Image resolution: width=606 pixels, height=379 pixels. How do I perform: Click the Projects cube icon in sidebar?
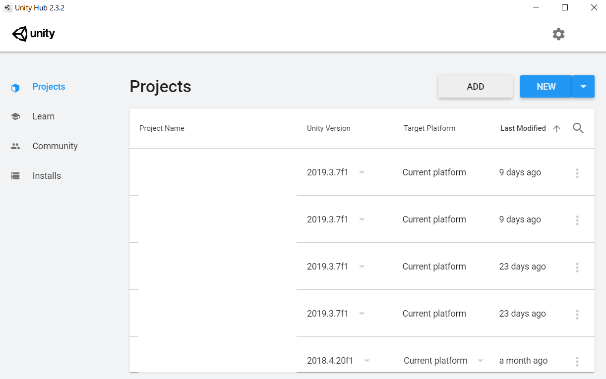[15, 88]
